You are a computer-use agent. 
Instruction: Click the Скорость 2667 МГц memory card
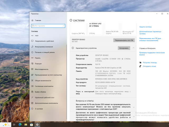pos(78,29)
